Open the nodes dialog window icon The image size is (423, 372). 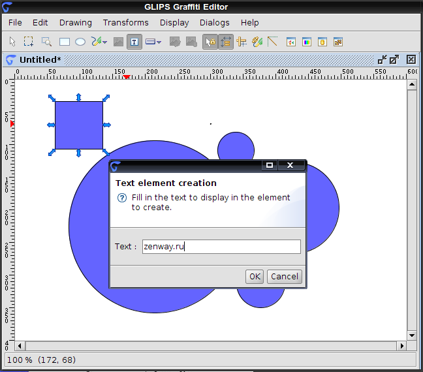click(x=338, y=42)
